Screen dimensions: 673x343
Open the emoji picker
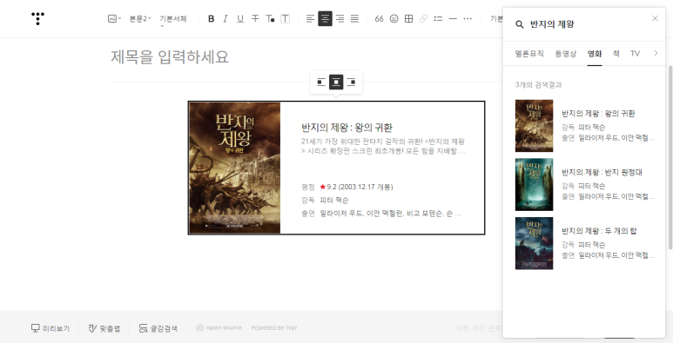tap(394, 19)
